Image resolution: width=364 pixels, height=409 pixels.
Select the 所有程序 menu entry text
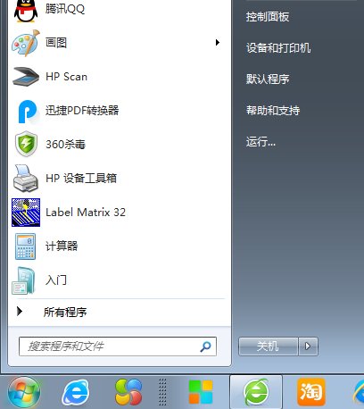tap(65, 312)
